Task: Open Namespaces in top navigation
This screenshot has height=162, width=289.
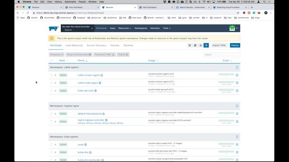Action: tap(140, 28)
